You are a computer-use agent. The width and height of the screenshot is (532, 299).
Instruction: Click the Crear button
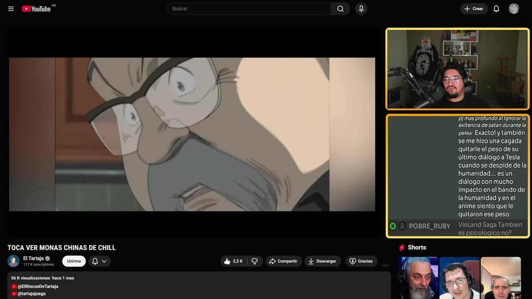coord(474,9)
